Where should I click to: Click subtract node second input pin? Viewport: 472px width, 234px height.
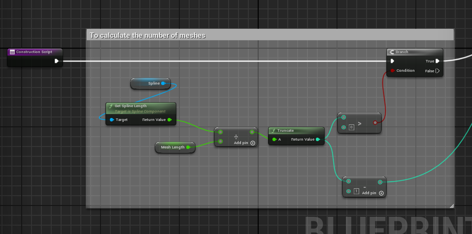(x=348, y=191)
